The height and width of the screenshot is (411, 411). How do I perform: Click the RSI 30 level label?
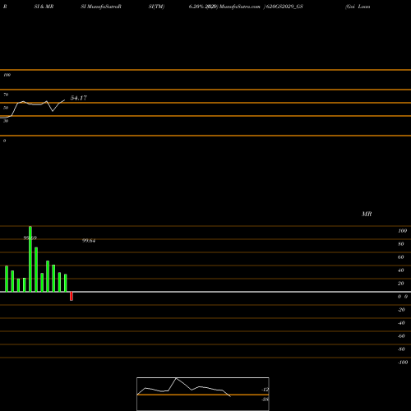coord(6,121)
